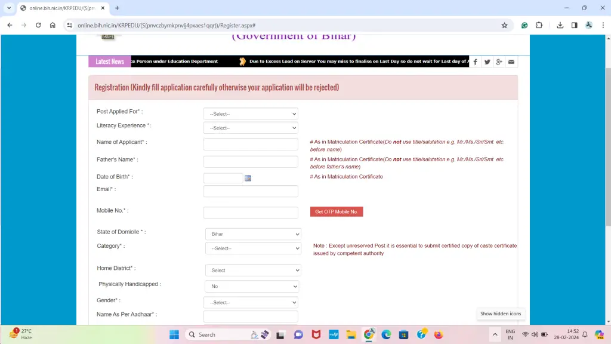The image size is (611, 344).
Task: Open the Physically Handicapped dropdown
Action: [x=252, y=286]
